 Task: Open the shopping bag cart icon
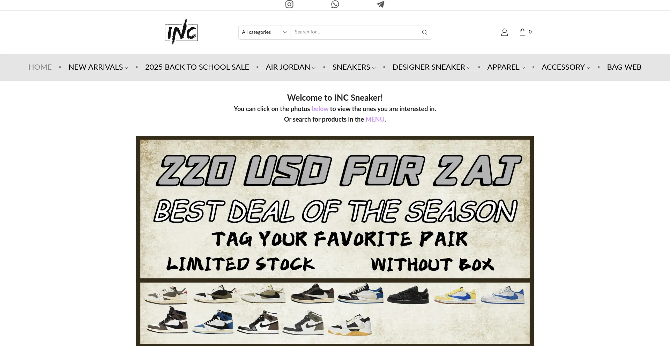point(522,32)
